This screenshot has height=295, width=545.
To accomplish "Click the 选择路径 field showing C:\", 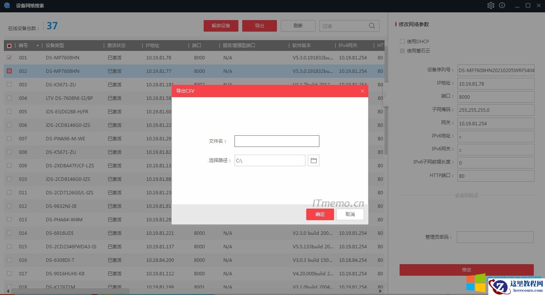I will 270,160.
